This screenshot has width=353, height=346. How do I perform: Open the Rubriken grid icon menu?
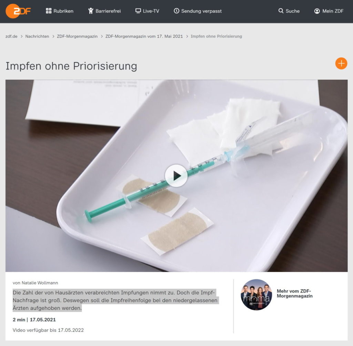click(49, 11)
